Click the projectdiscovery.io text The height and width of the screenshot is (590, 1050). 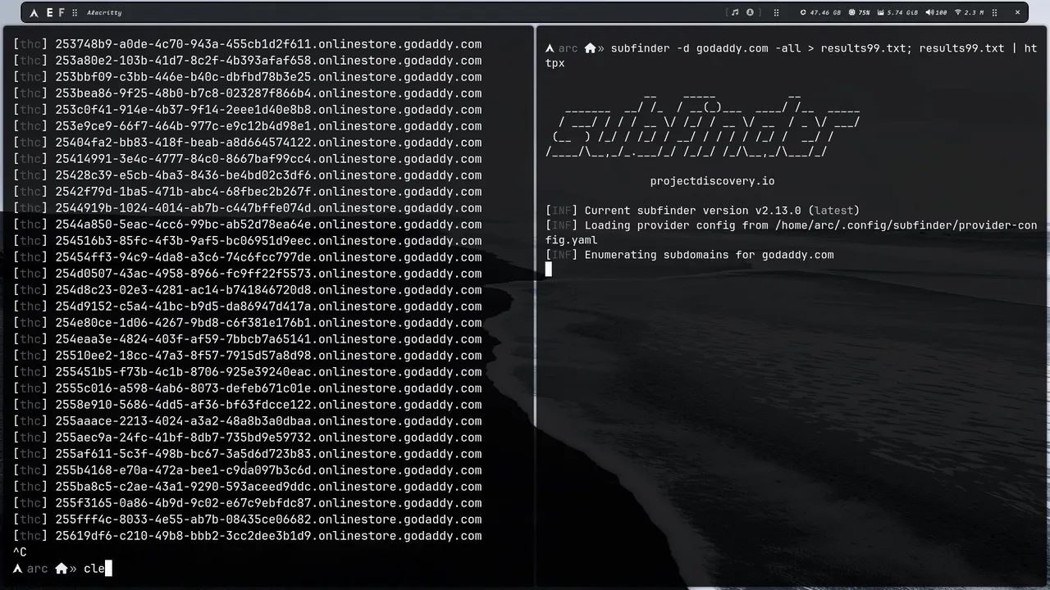(x=712, y=181)
